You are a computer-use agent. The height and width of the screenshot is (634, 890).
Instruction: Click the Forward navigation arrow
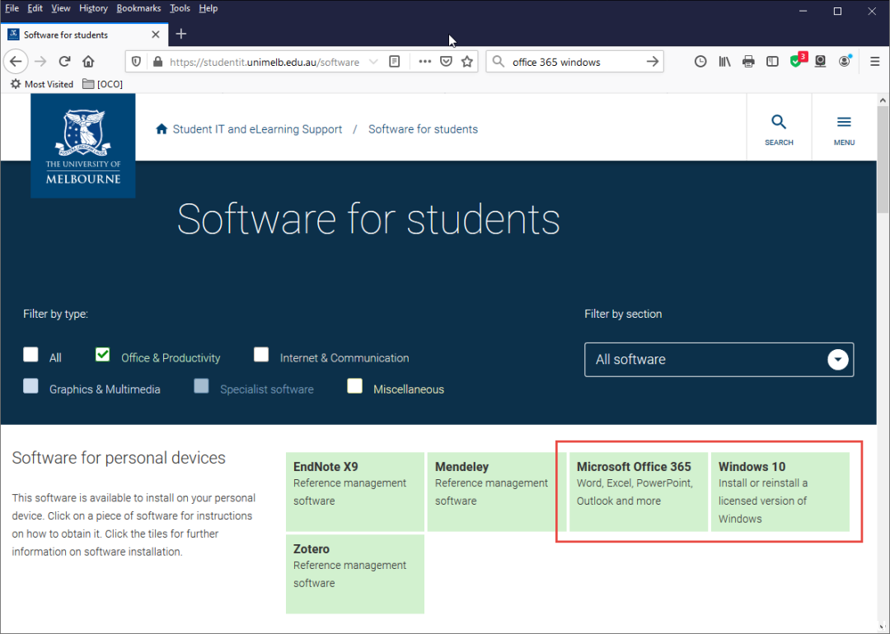[x=40, y=61]
